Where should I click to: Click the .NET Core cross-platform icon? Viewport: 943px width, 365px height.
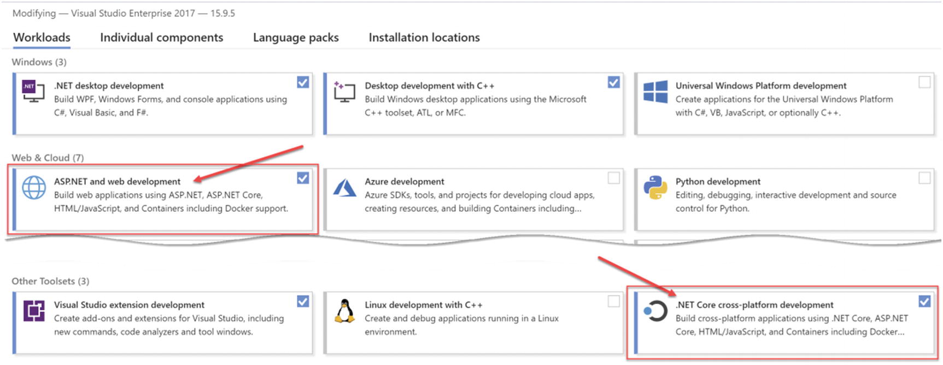click(655, 311)
